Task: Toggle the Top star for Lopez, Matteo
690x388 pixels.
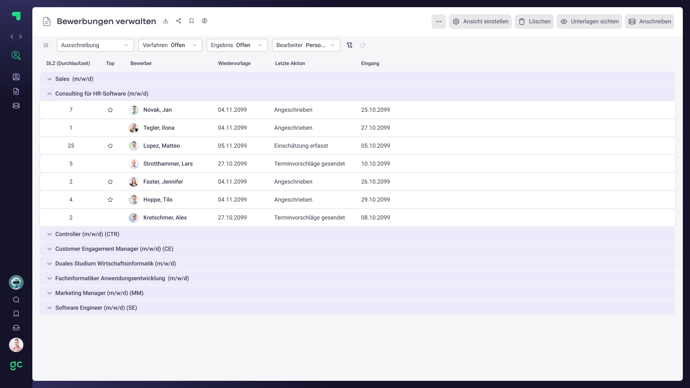Action: (110, 146)
